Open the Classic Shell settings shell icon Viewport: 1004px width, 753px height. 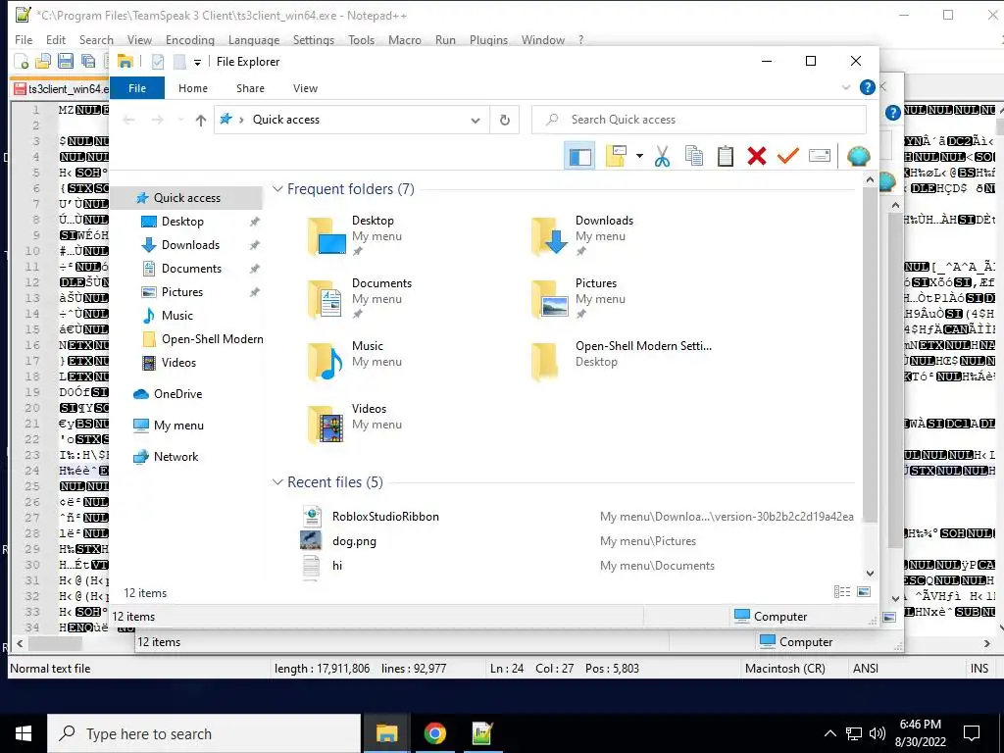point(858,156)
